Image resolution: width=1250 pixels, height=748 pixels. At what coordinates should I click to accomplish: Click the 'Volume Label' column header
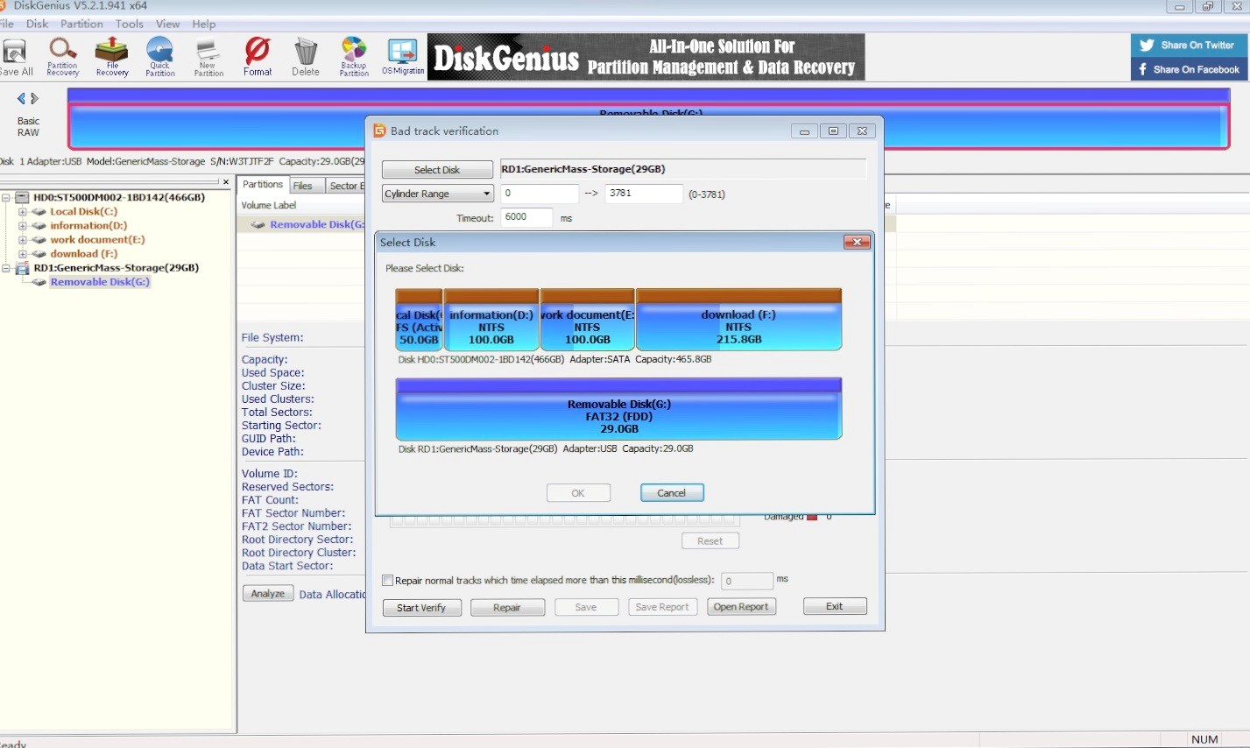269,206
